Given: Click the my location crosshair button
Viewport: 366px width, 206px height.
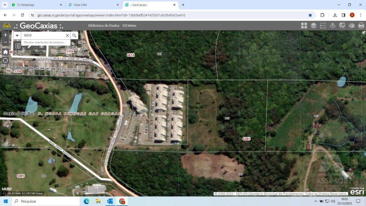Looking at the screenshot, I should [5, 60].
